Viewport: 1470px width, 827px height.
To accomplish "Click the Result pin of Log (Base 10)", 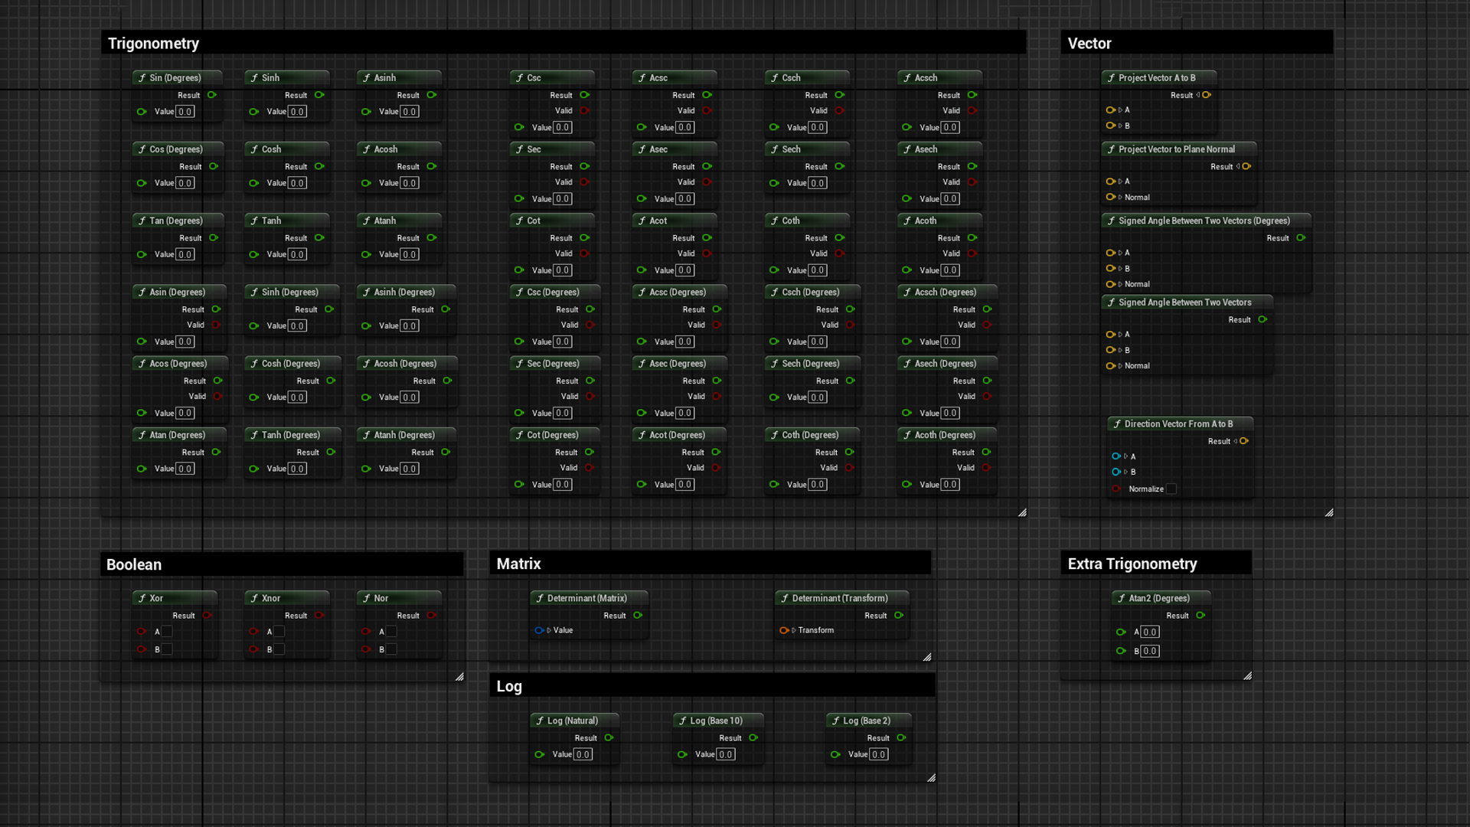I will tap(753, 738).
